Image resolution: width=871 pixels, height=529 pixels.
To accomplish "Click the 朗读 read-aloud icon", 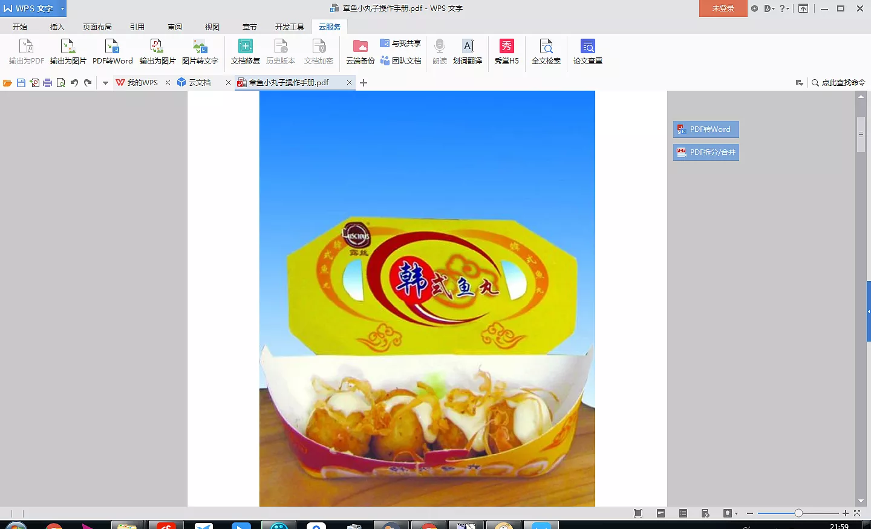I will (x=440, y=52).
